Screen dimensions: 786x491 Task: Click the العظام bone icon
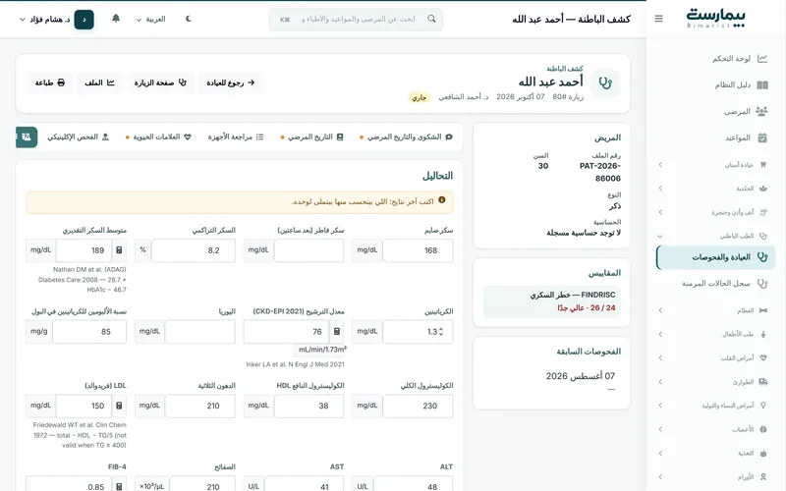click(763, 310)
